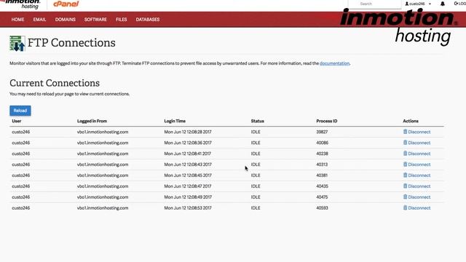Open the DATABASES menu item
466x262 pixels.
coord(148,20)
